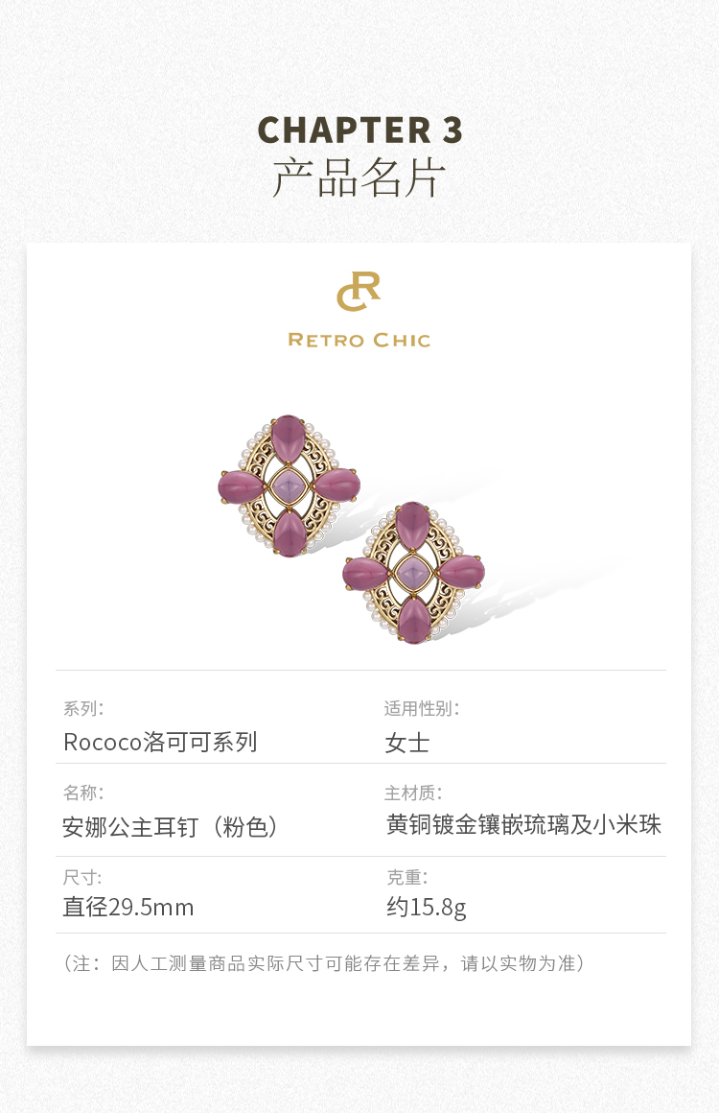The height and width of the screenshot is (1113, 719).
Task: Select the 女士 gender value
Action: point(407,743)
